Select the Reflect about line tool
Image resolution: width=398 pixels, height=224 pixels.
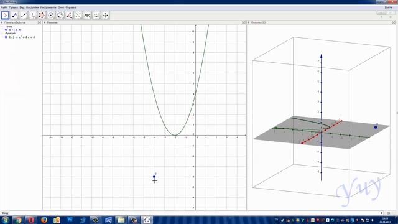pyautogui.click(x=78, y=16)
